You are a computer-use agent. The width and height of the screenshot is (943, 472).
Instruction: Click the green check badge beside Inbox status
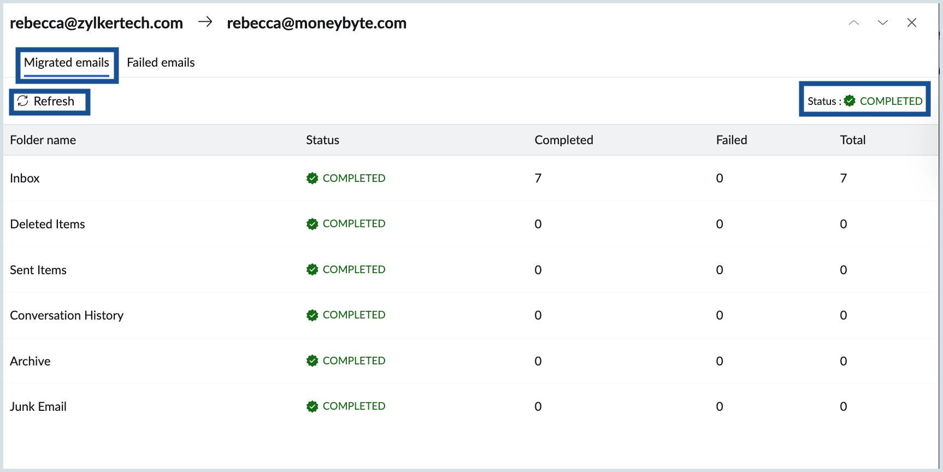[x=313, y=179]
